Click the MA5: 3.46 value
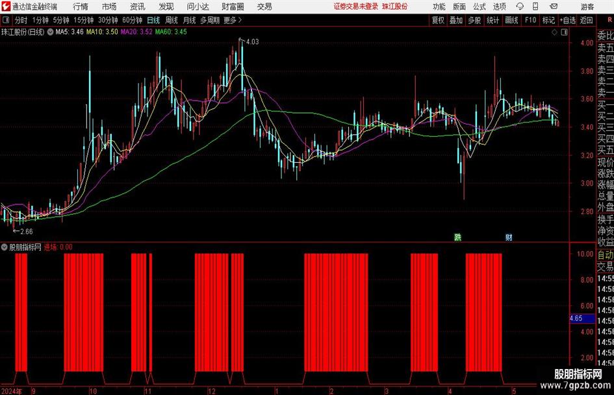Image resolution: width=614 pixels, height=395 pixels. [70, 32]
